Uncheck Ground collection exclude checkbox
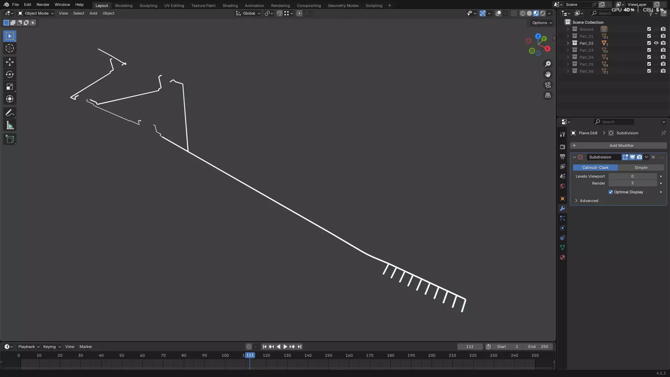 (649, 29)
